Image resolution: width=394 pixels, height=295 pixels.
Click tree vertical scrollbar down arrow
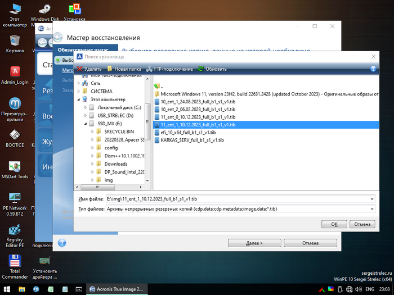pyautogui.click(x=147, y=180)
